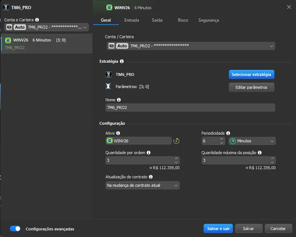This screenshot has height=237, width=296.
Task: Switch to the Geral tab
Action: 106,20
